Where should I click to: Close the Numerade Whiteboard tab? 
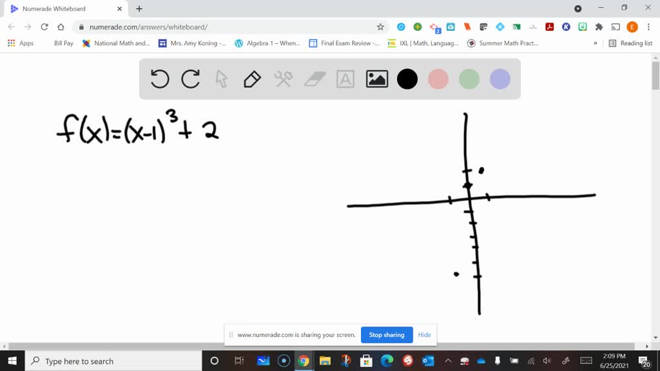click(x=119, y=9)
